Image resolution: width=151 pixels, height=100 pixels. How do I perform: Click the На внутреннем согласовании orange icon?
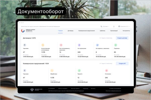(43, 45)
